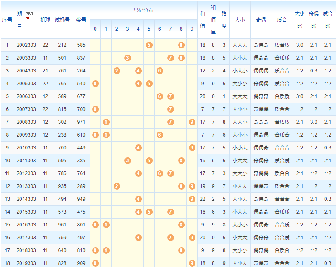This screenshot has width=336, height=267.
Task: Click orange ball 8 in issue 2016303 row
Action: coord(181,225)
